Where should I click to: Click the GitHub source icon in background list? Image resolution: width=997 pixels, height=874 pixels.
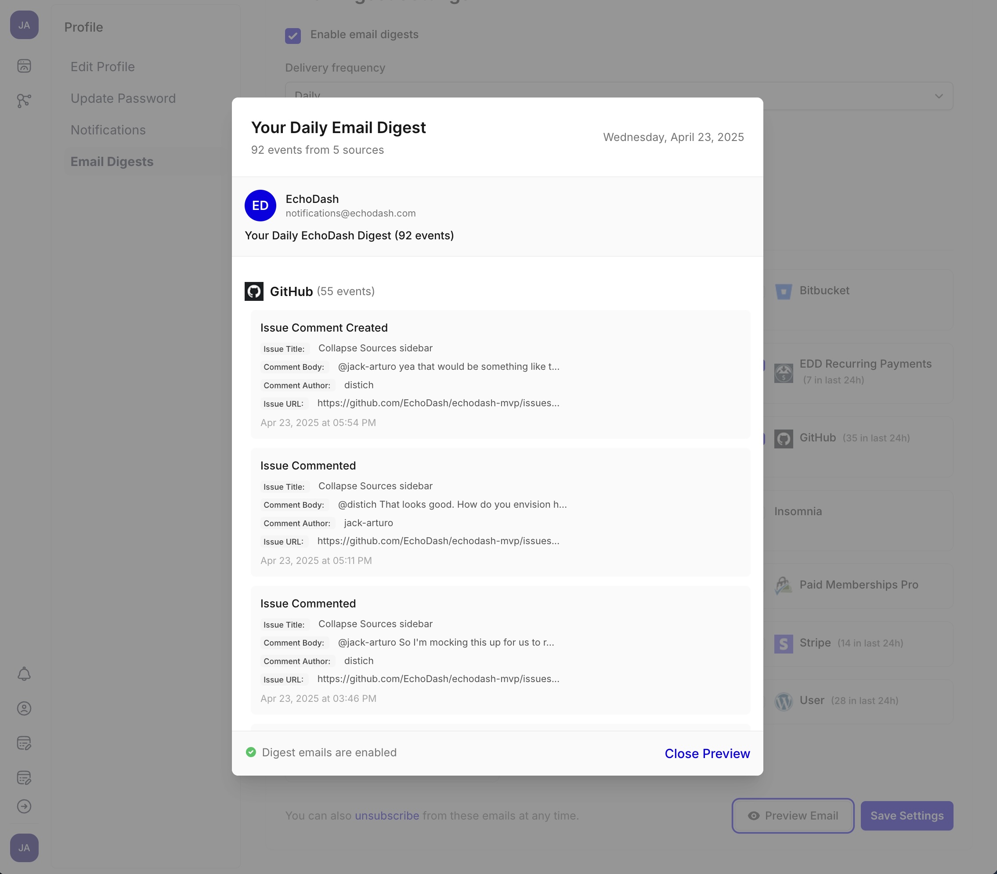click(784, 439)
